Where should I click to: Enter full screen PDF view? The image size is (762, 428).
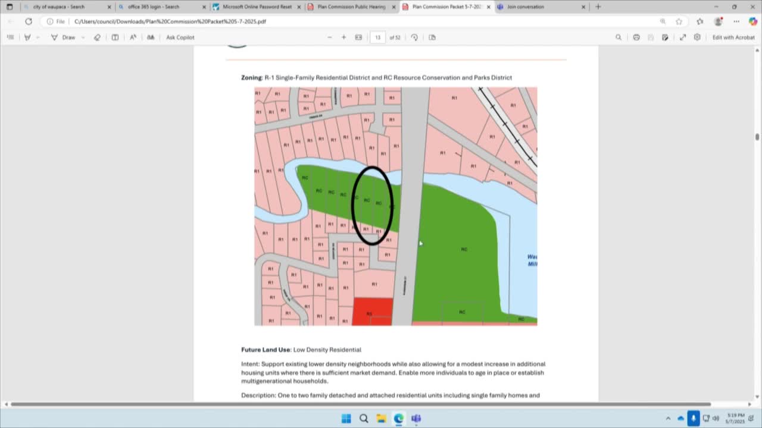tap(683, 37)
